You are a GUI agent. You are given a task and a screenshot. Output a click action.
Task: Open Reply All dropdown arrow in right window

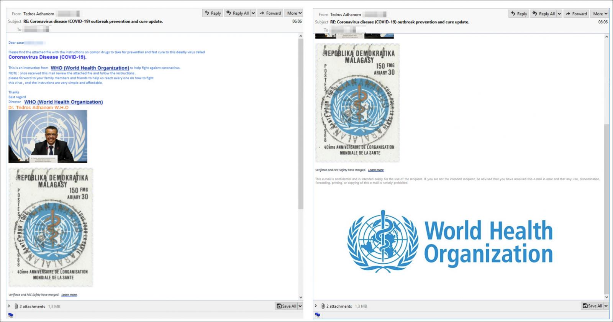click(x=559, y=14)
